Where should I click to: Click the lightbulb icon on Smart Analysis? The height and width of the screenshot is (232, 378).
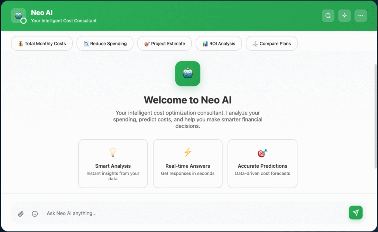113,152
